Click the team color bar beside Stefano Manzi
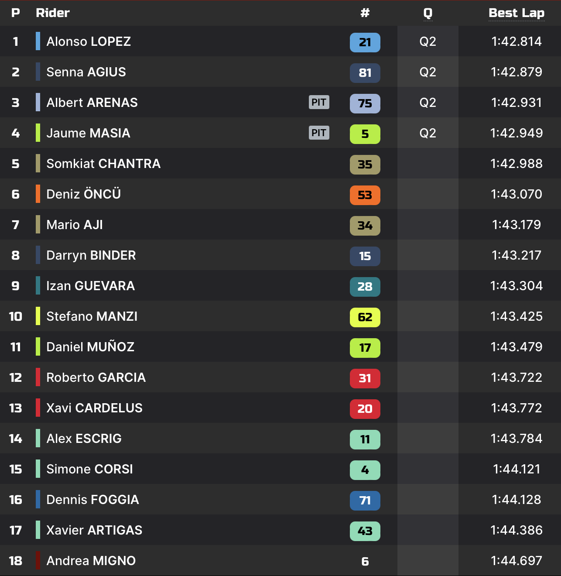The width and height of the screenshot is (561, 576). (38, 316)
